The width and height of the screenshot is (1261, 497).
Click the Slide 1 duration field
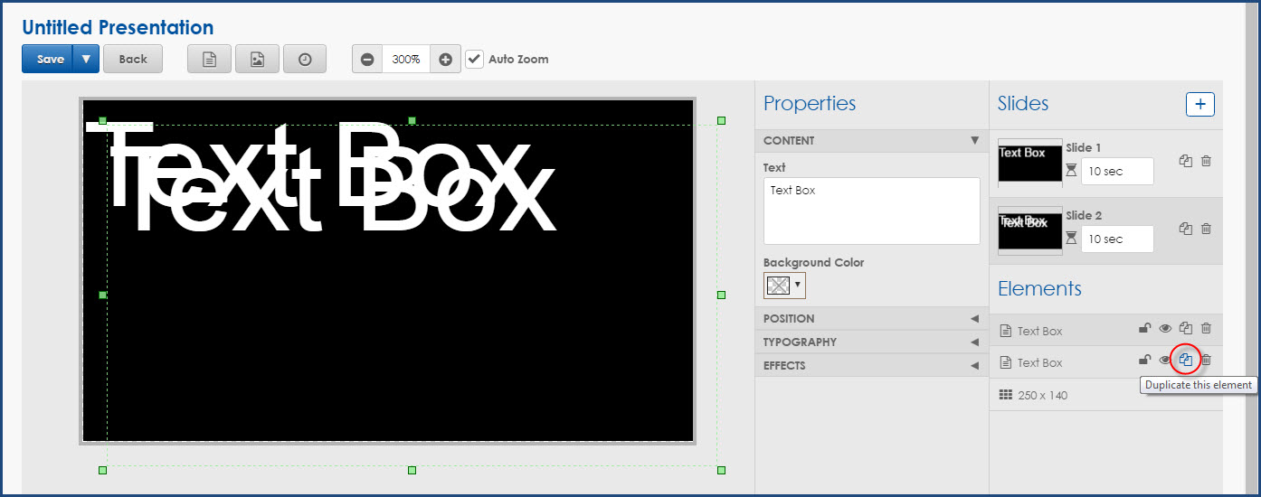(x=1118, y=171)
